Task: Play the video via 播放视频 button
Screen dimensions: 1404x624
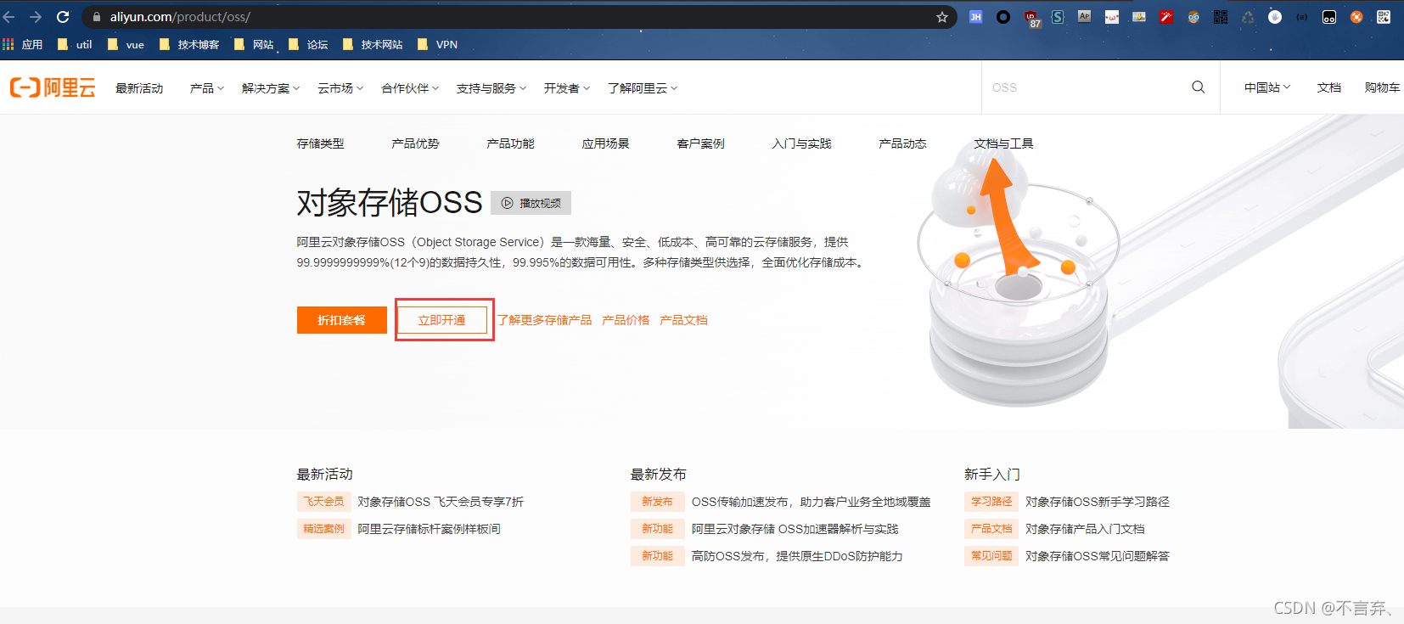Action: [x=531, y=203]
